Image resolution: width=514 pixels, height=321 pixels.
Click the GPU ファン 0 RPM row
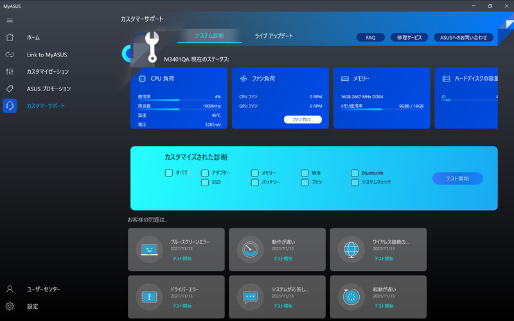(281, 106)
